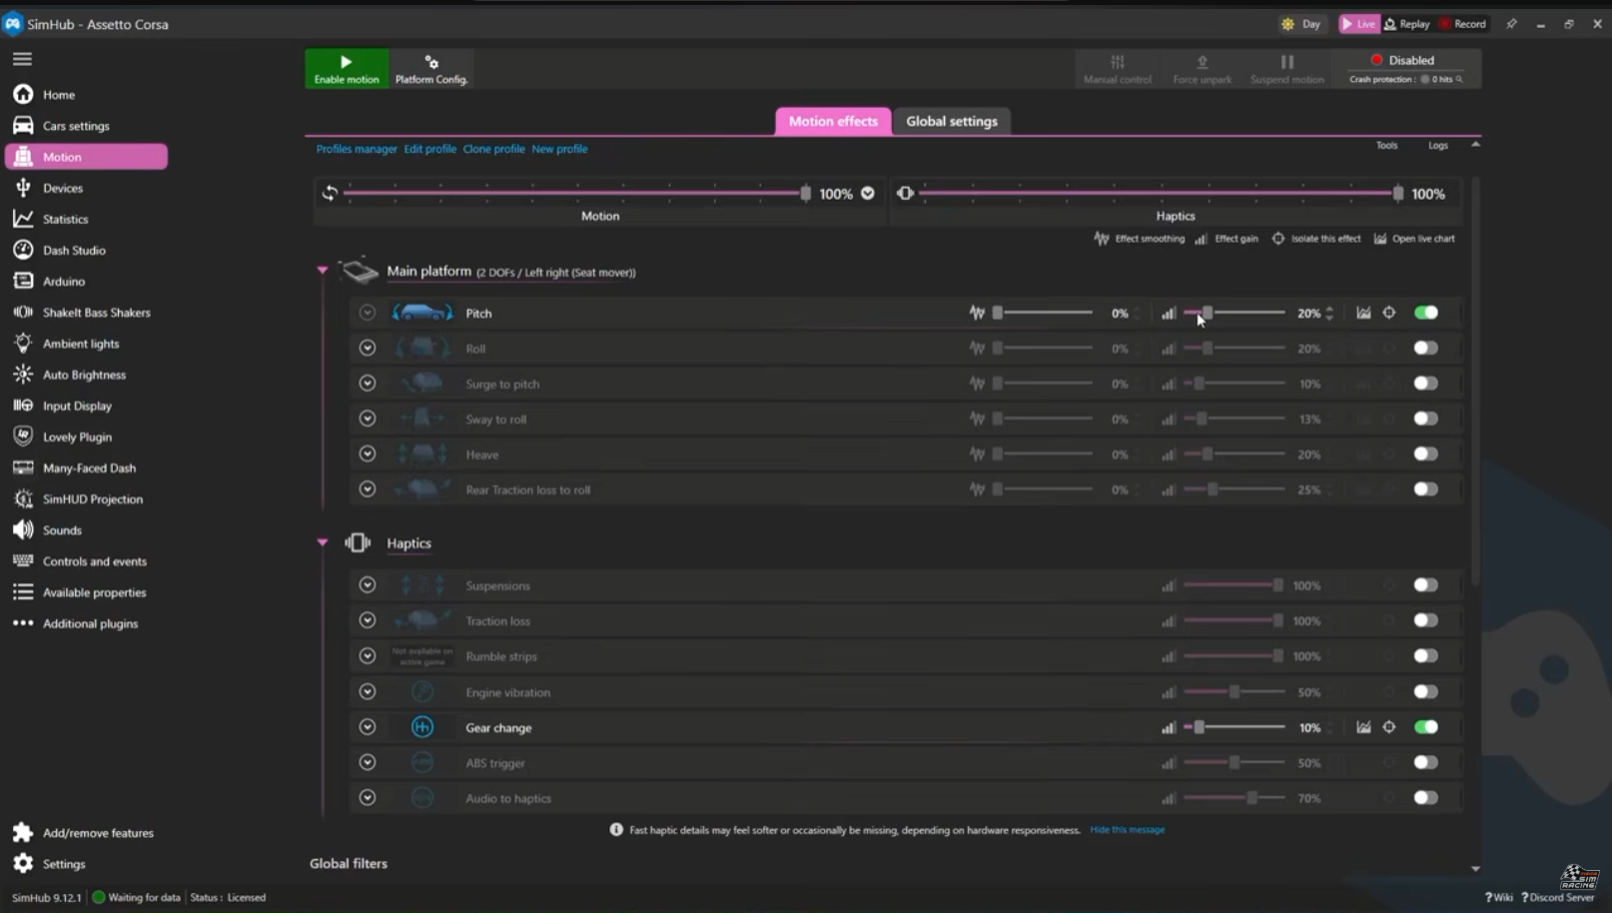
Task: Adjust Pitch effect smoothing slider
Action: 1043,313
